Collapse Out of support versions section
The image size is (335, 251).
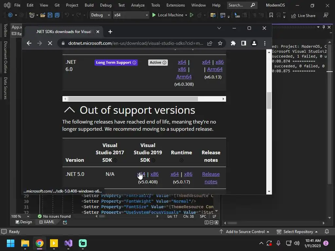click(x=70, y=110)
